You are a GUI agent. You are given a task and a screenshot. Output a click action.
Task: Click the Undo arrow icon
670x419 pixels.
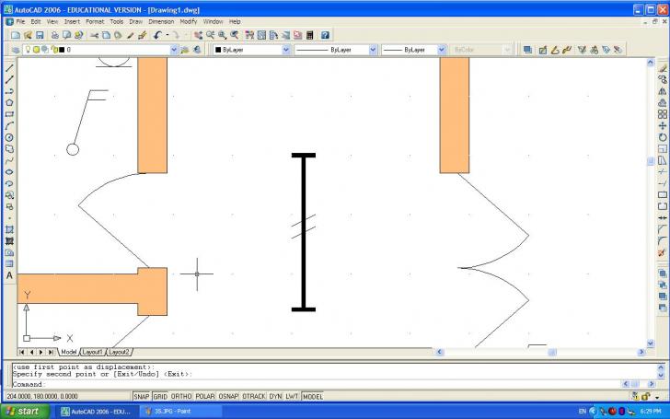click(157, 35)
